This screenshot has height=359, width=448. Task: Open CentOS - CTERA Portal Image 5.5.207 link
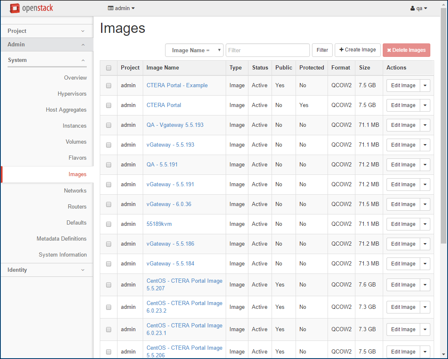point(184,284)
